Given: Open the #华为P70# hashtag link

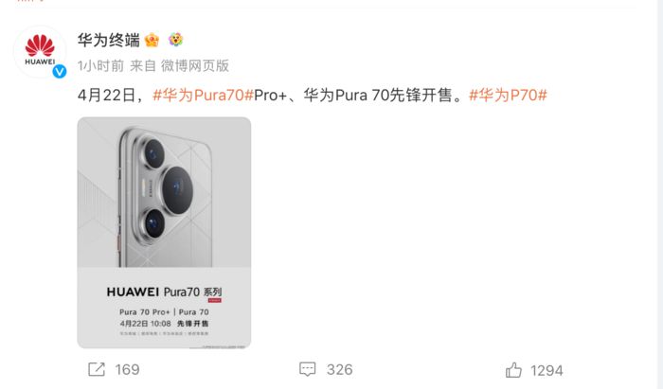Looking at the screenshot, I should point(509,95).
